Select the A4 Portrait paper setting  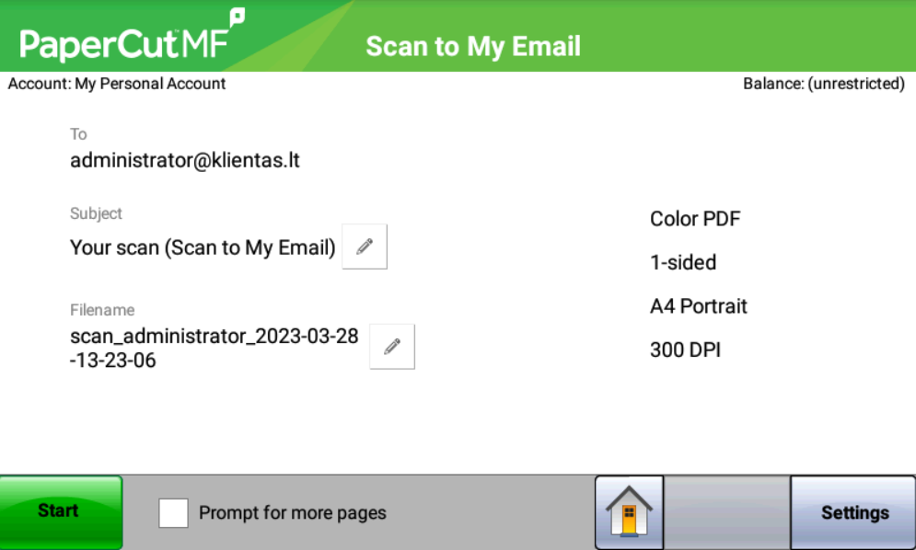[x=699, y=306]
